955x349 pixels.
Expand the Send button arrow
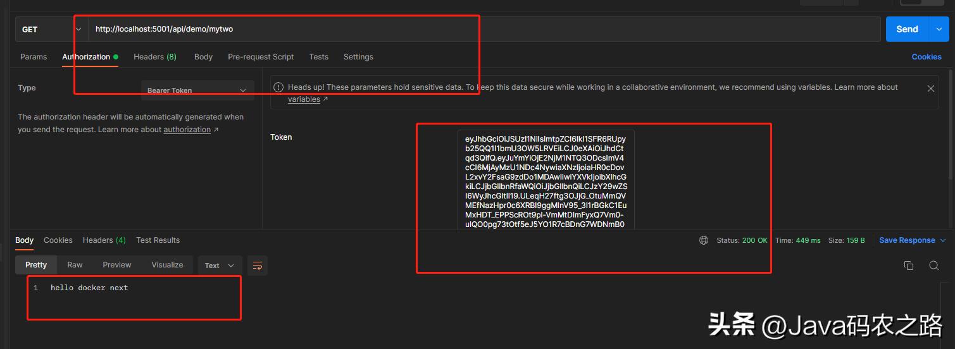(938, 29)
